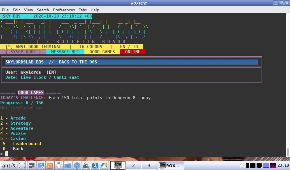Open the View menu
Screen dimensions: 290x170
pos(29,10)
